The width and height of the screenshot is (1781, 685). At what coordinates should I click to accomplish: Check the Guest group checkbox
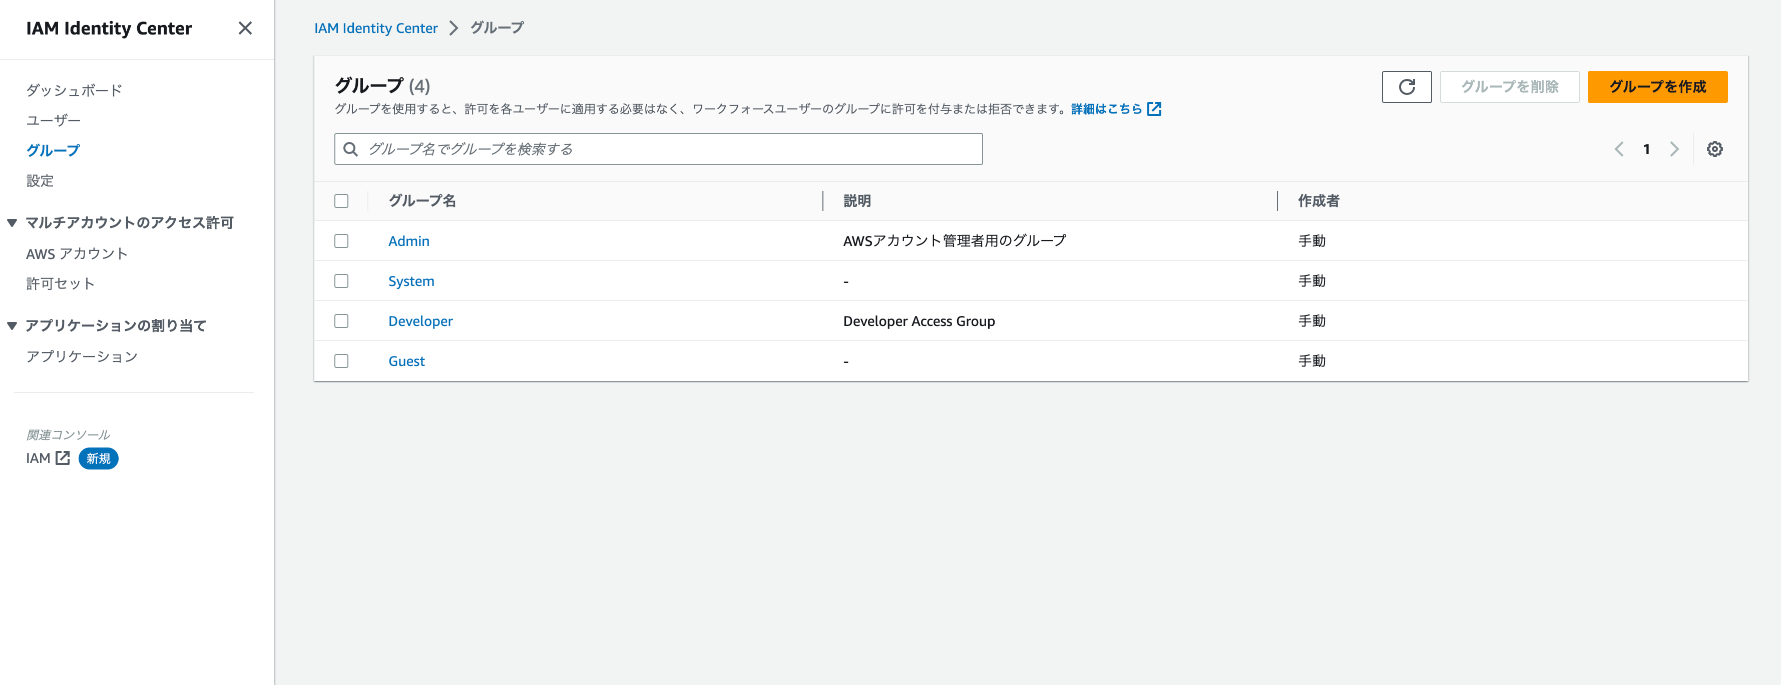(x=341, y=360)
